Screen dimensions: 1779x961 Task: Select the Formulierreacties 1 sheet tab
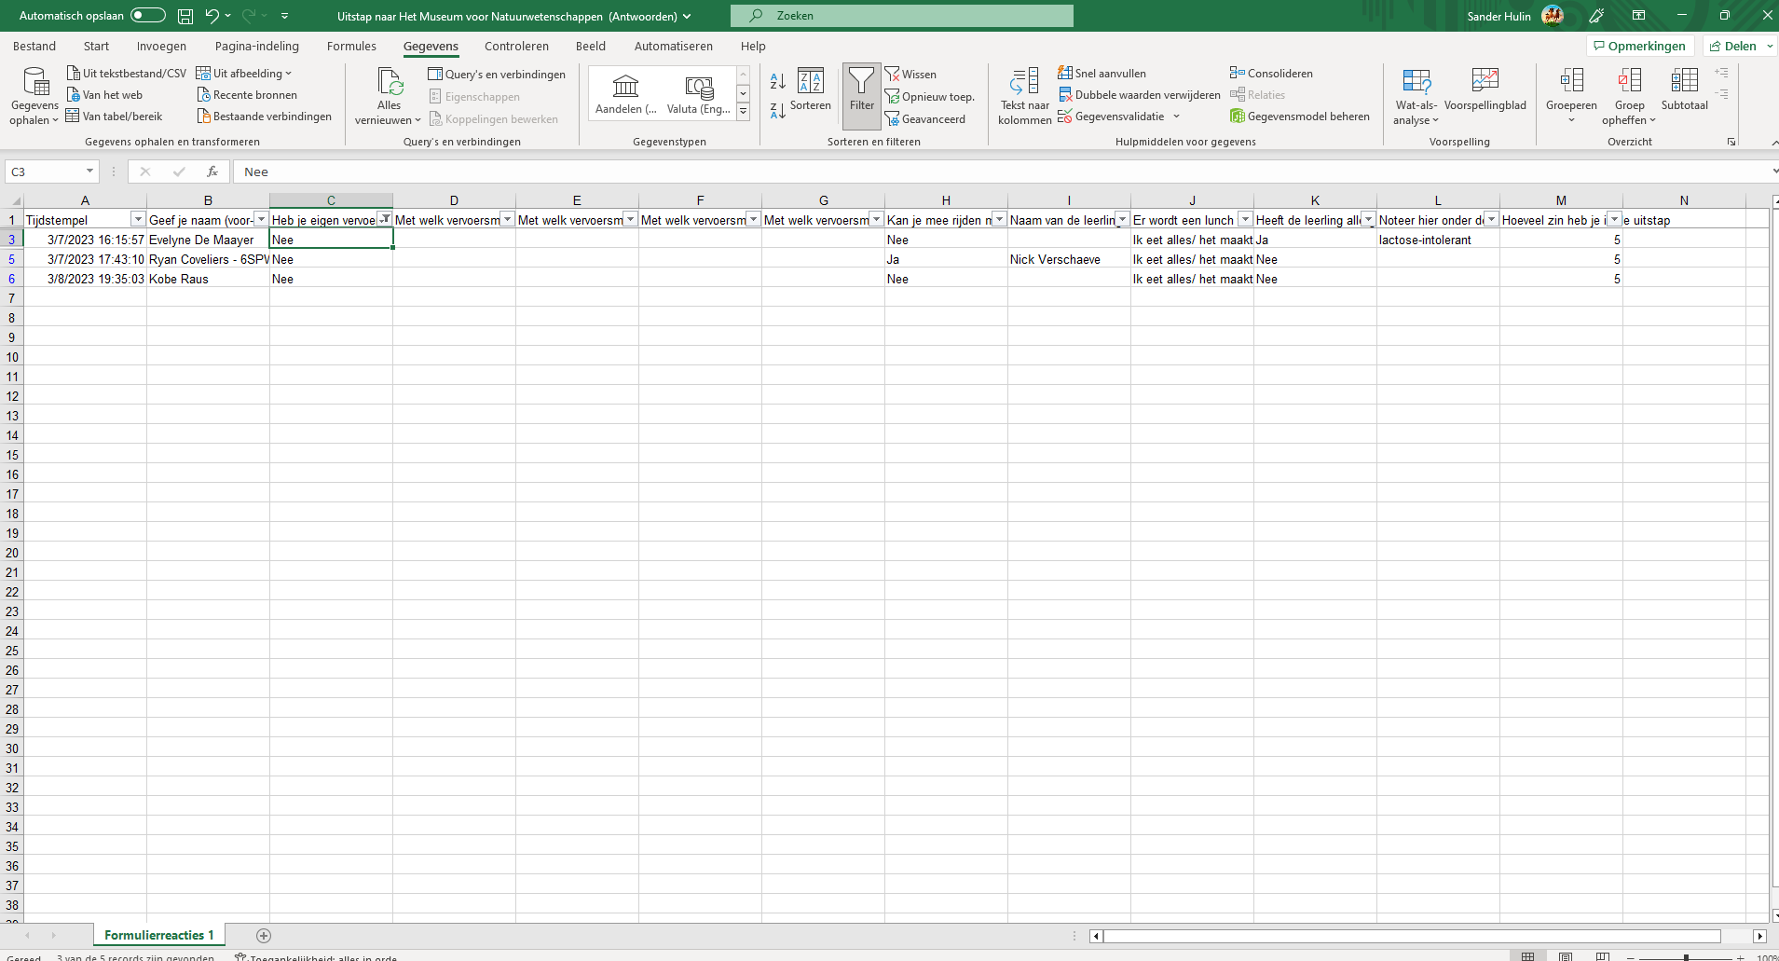158,935
